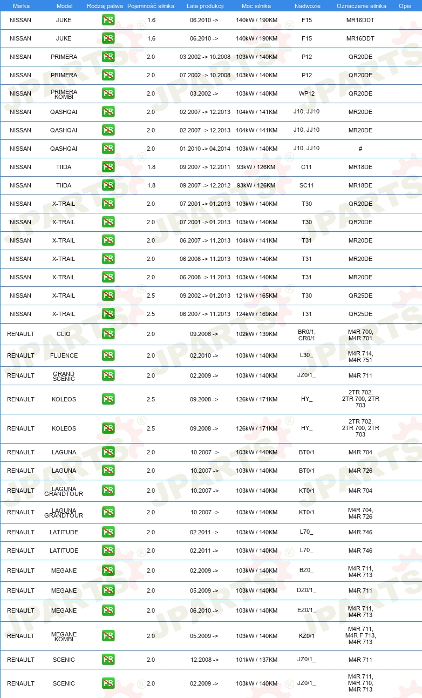Viewport: 422px width, 698px height.
Task: Click fuel icon of Laguna Grandtour M4R 704, M4R 726
Action: pyautogui.click(x=108, y=512)
